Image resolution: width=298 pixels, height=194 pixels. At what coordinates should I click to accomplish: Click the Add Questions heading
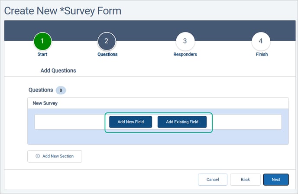(58, 70)
